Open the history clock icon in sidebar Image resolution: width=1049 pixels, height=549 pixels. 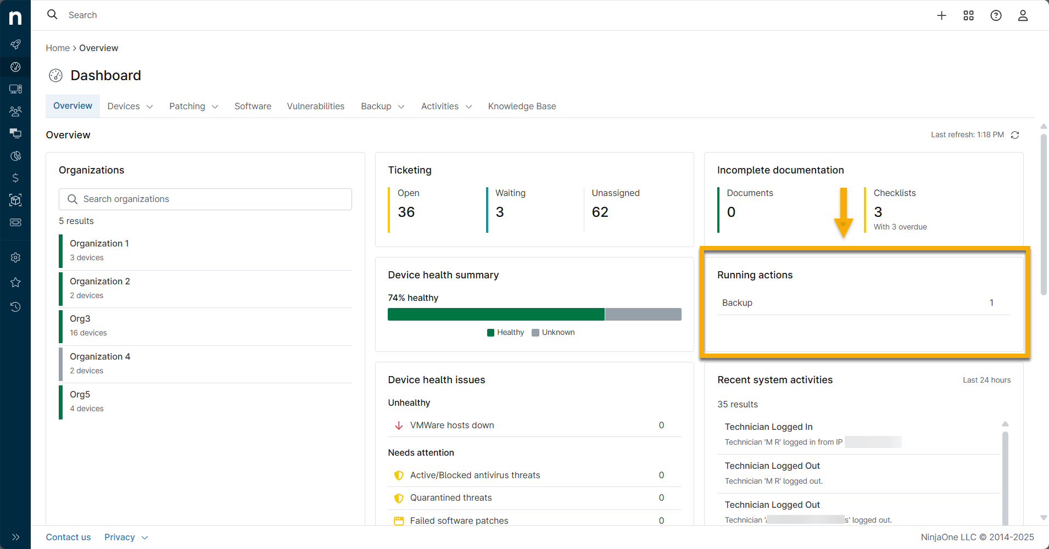click(16, 307)
